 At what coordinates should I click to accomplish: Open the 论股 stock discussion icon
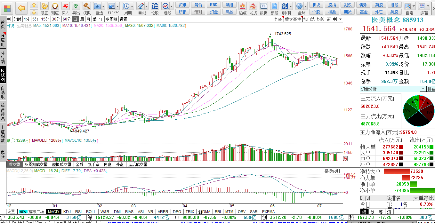pos(155,6)
